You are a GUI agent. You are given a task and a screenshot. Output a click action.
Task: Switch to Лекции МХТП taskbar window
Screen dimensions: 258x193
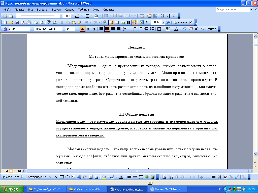coord(168,189)
